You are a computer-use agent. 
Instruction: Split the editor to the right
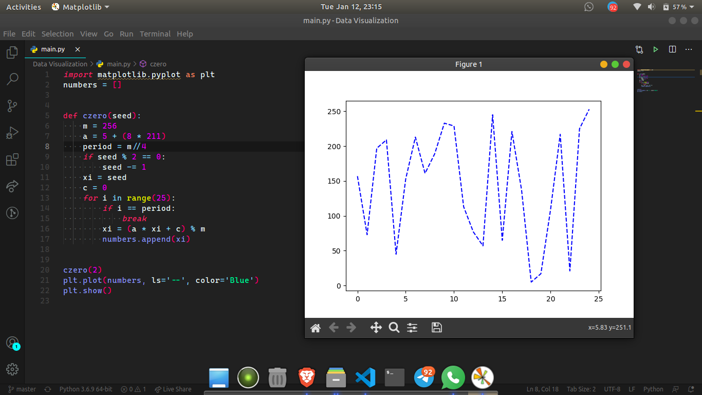point(672,49)
